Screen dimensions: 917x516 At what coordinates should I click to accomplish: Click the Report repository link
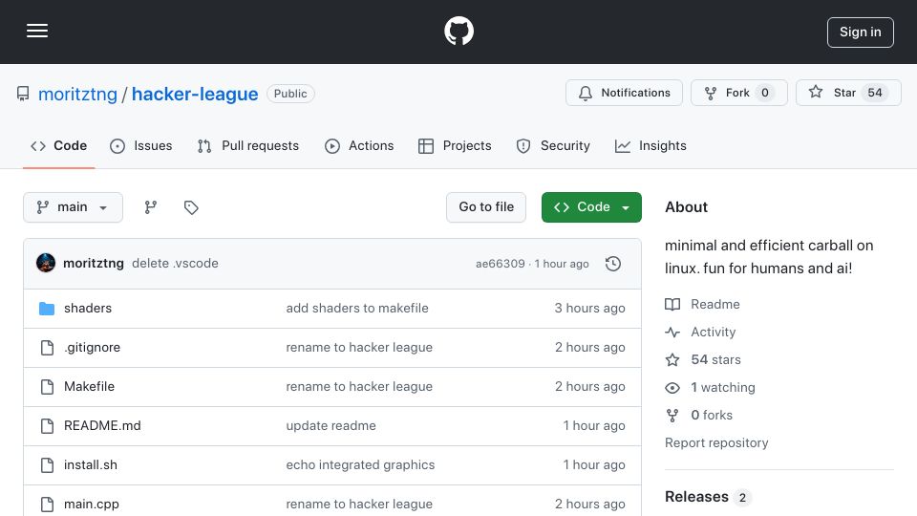[x=716, y=442]
